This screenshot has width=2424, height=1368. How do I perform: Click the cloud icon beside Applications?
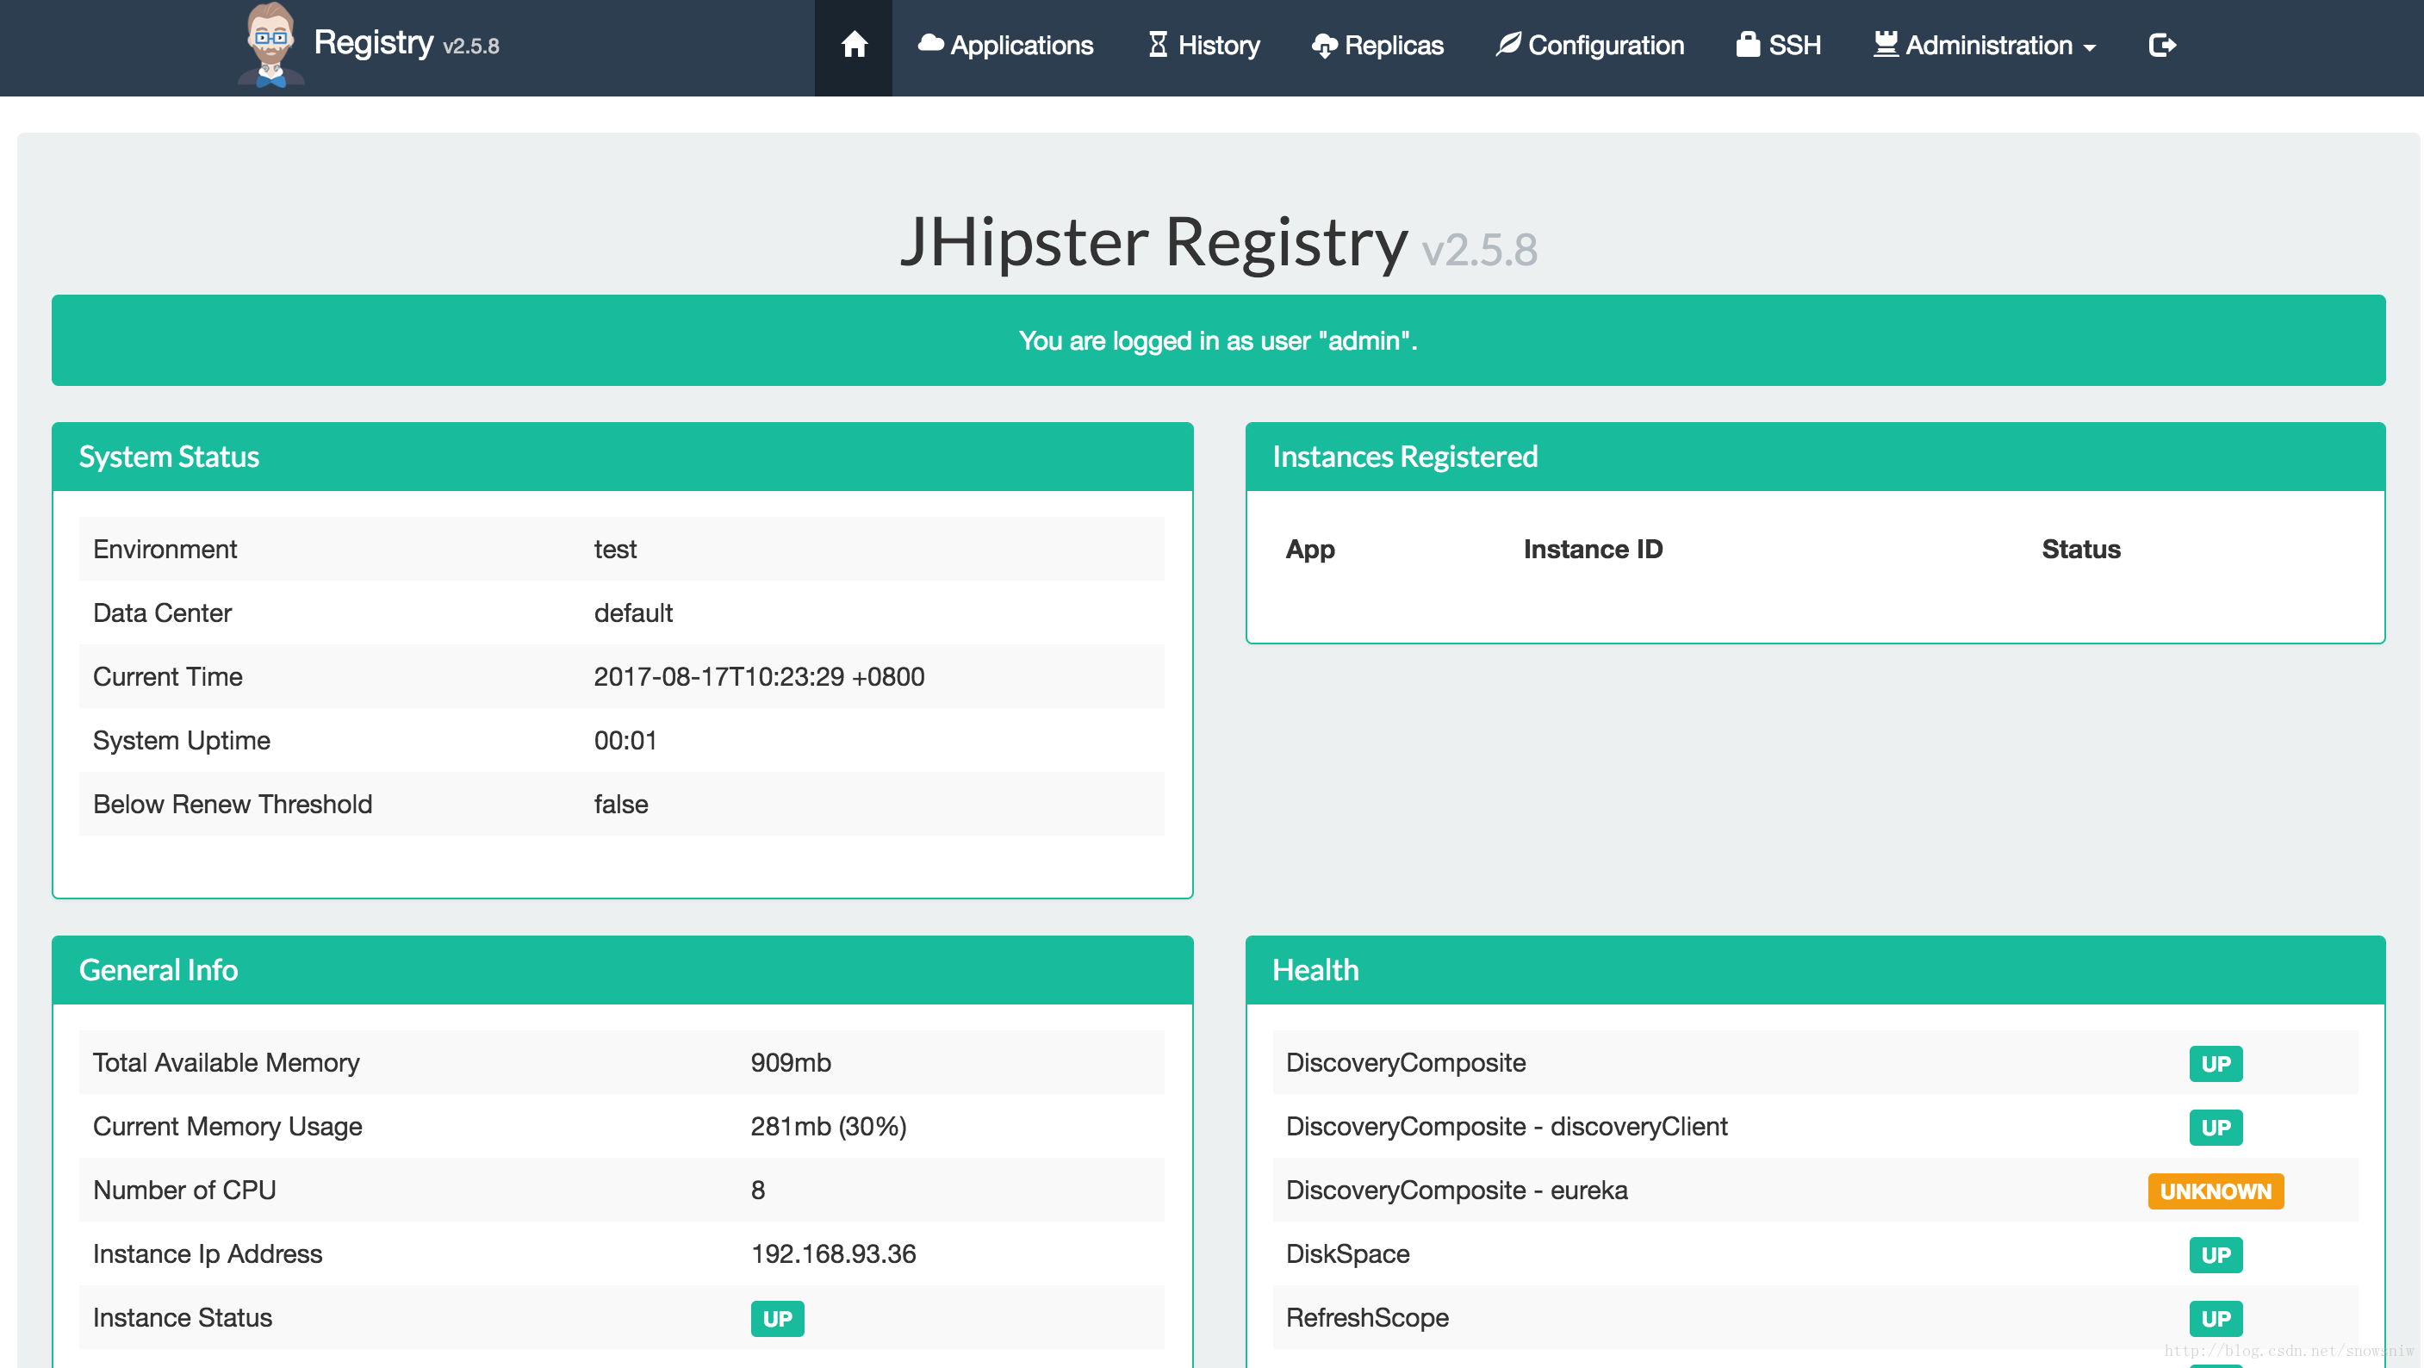pos(930,43)
